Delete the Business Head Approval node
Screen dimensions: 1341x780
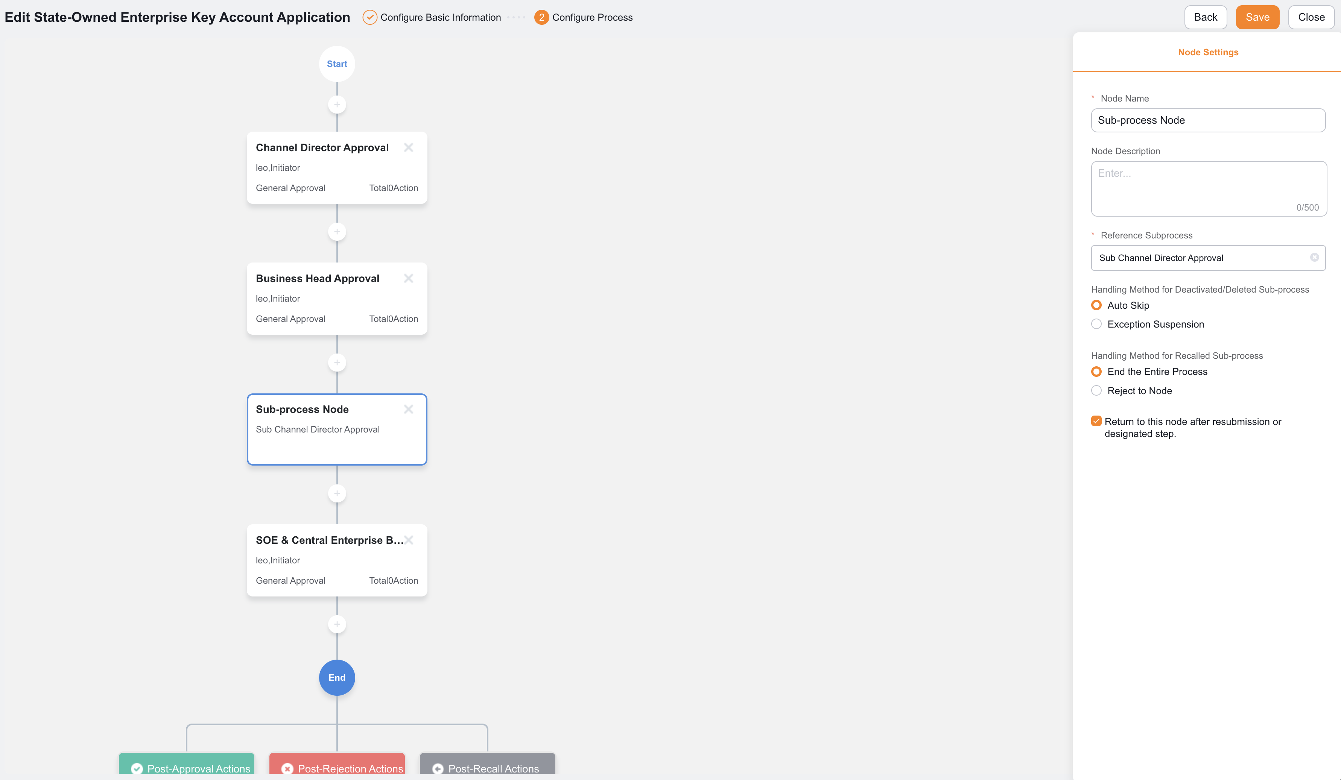click(409, 278)
